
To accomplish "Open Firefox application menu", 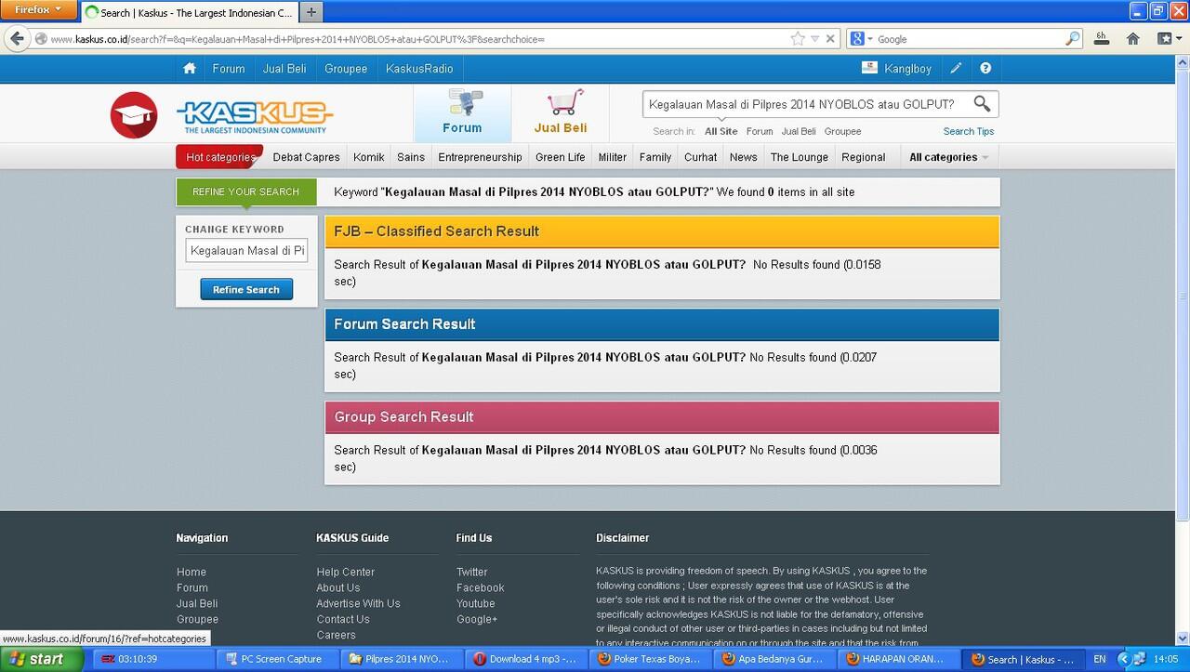I will pyautogui.click(x=38, y=9).
